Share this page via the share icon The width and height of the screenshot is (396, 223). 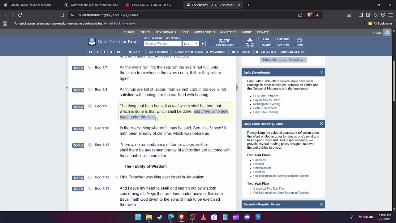pos(300,15)
